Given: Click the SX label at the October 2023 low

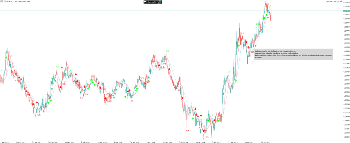Looking at the screenshot, I should 39,115.
